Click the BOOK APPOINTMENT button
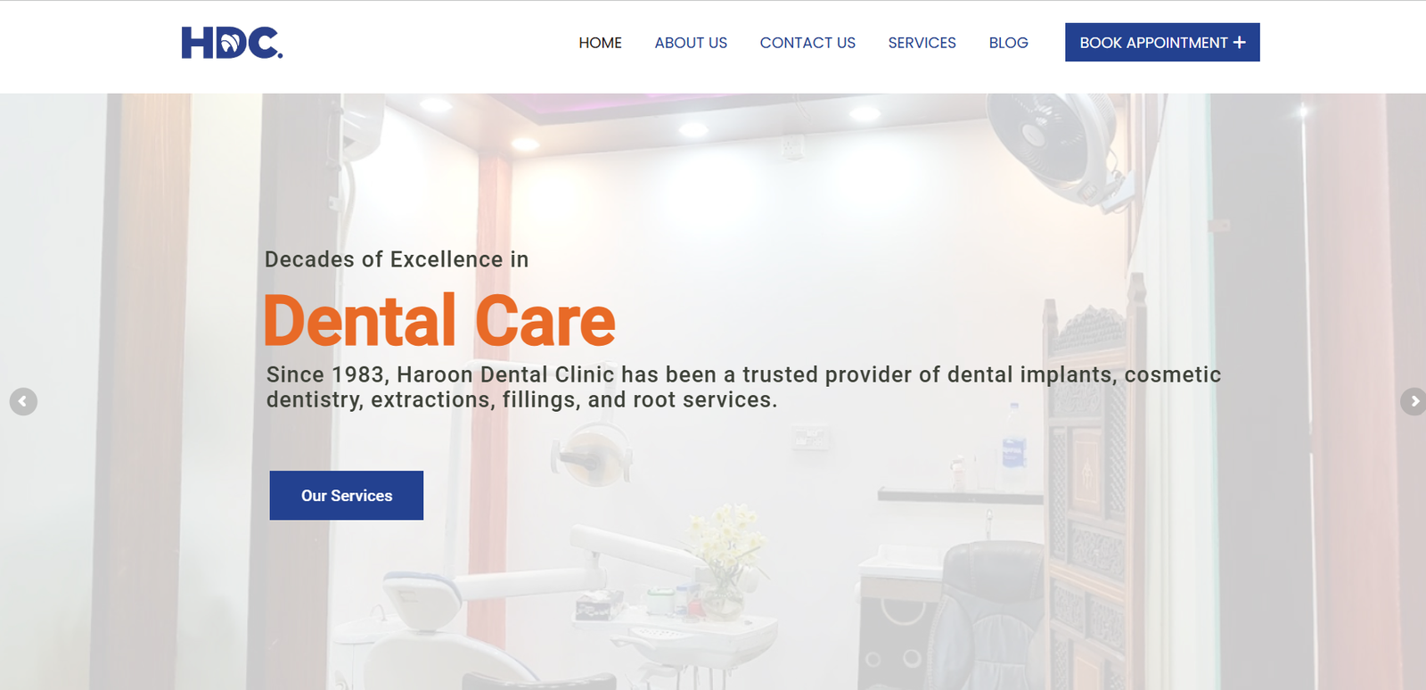This screenshot has height=690, width=1426. coord(1162,42)
